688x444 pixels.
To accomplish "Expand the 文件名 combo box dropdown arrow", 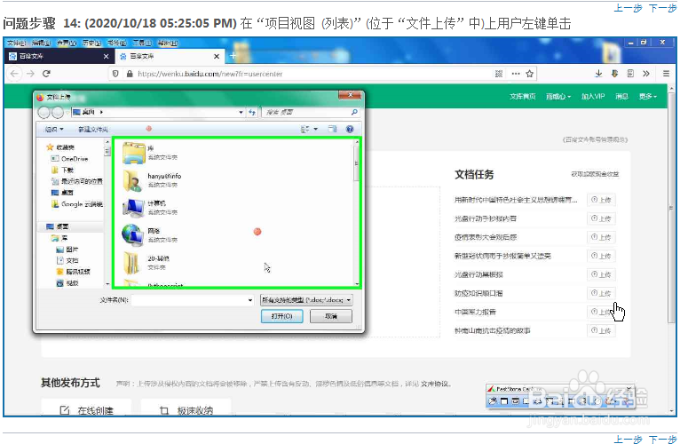I will click(250, 300).
